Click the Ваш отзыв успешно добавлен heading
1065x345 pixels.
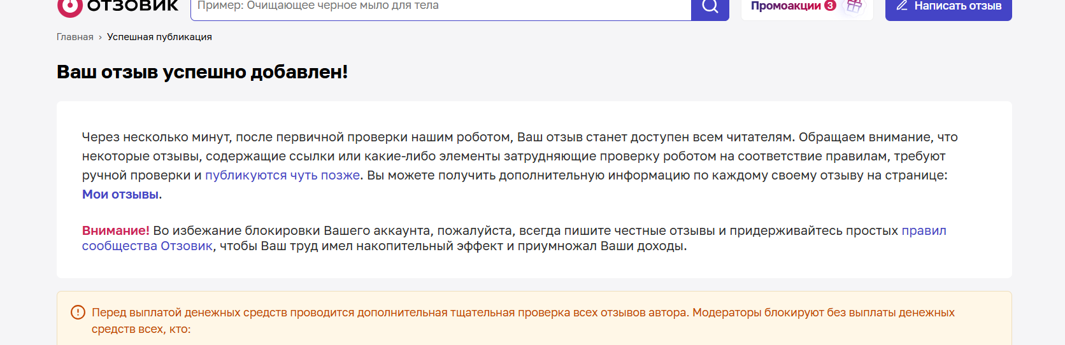coord(203,72)
